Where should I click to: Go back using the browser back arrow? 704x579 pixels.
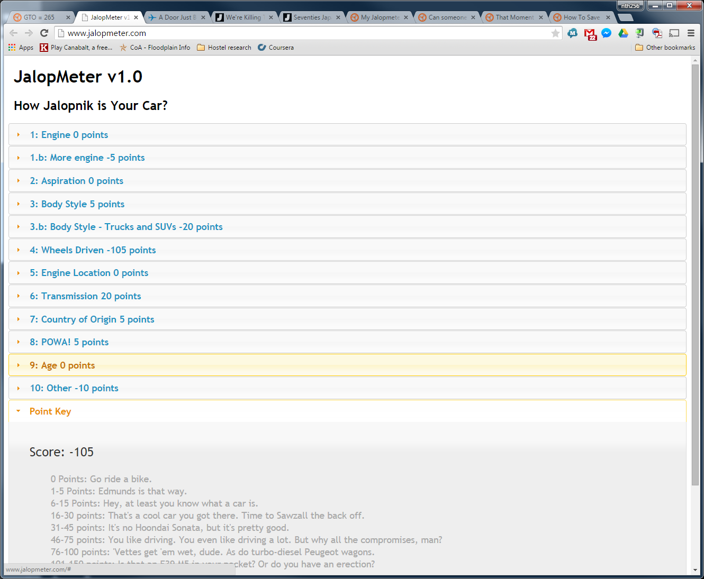click(x=14, y=33)
